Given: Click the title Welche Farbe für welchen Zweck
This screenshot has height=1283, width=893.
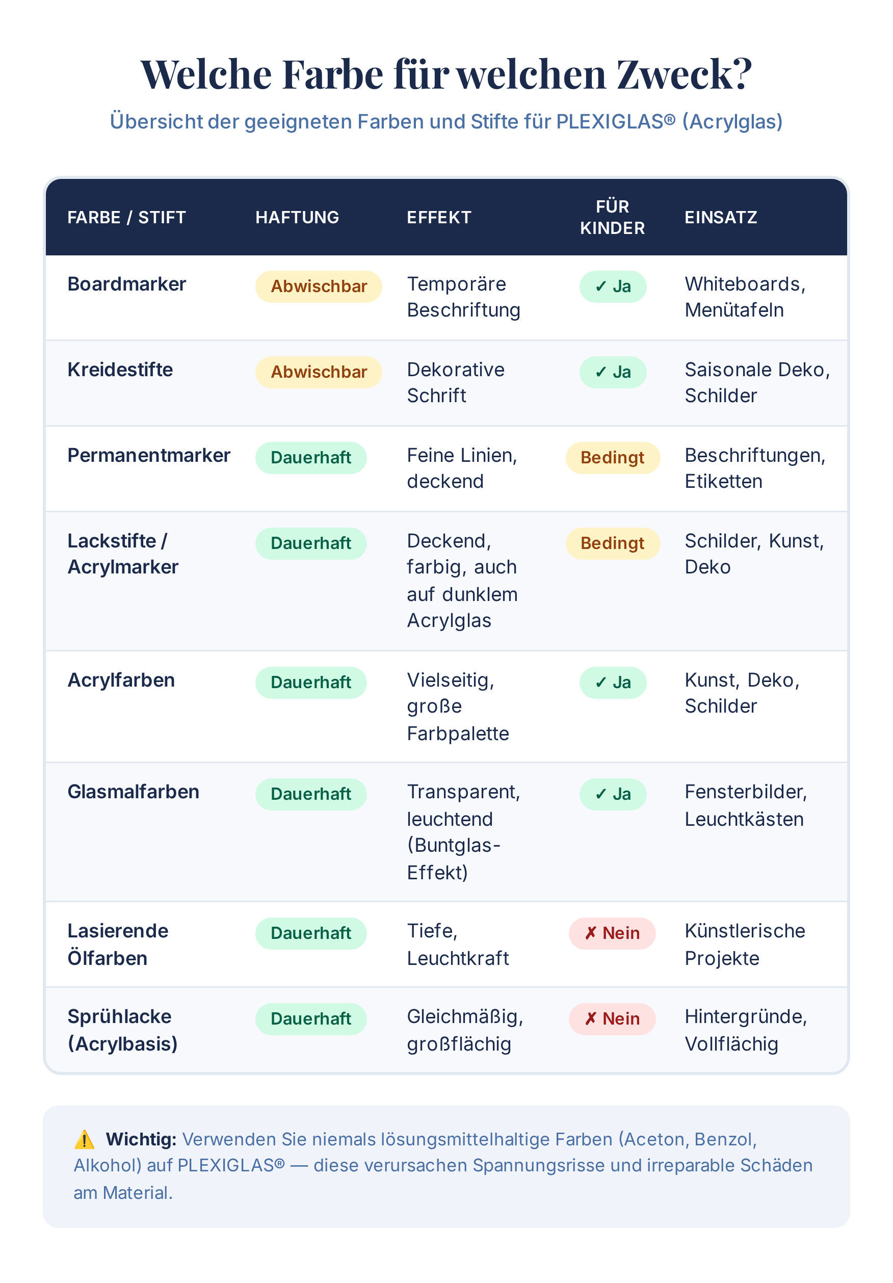Looking at the screenshot, I should (446, 74).
